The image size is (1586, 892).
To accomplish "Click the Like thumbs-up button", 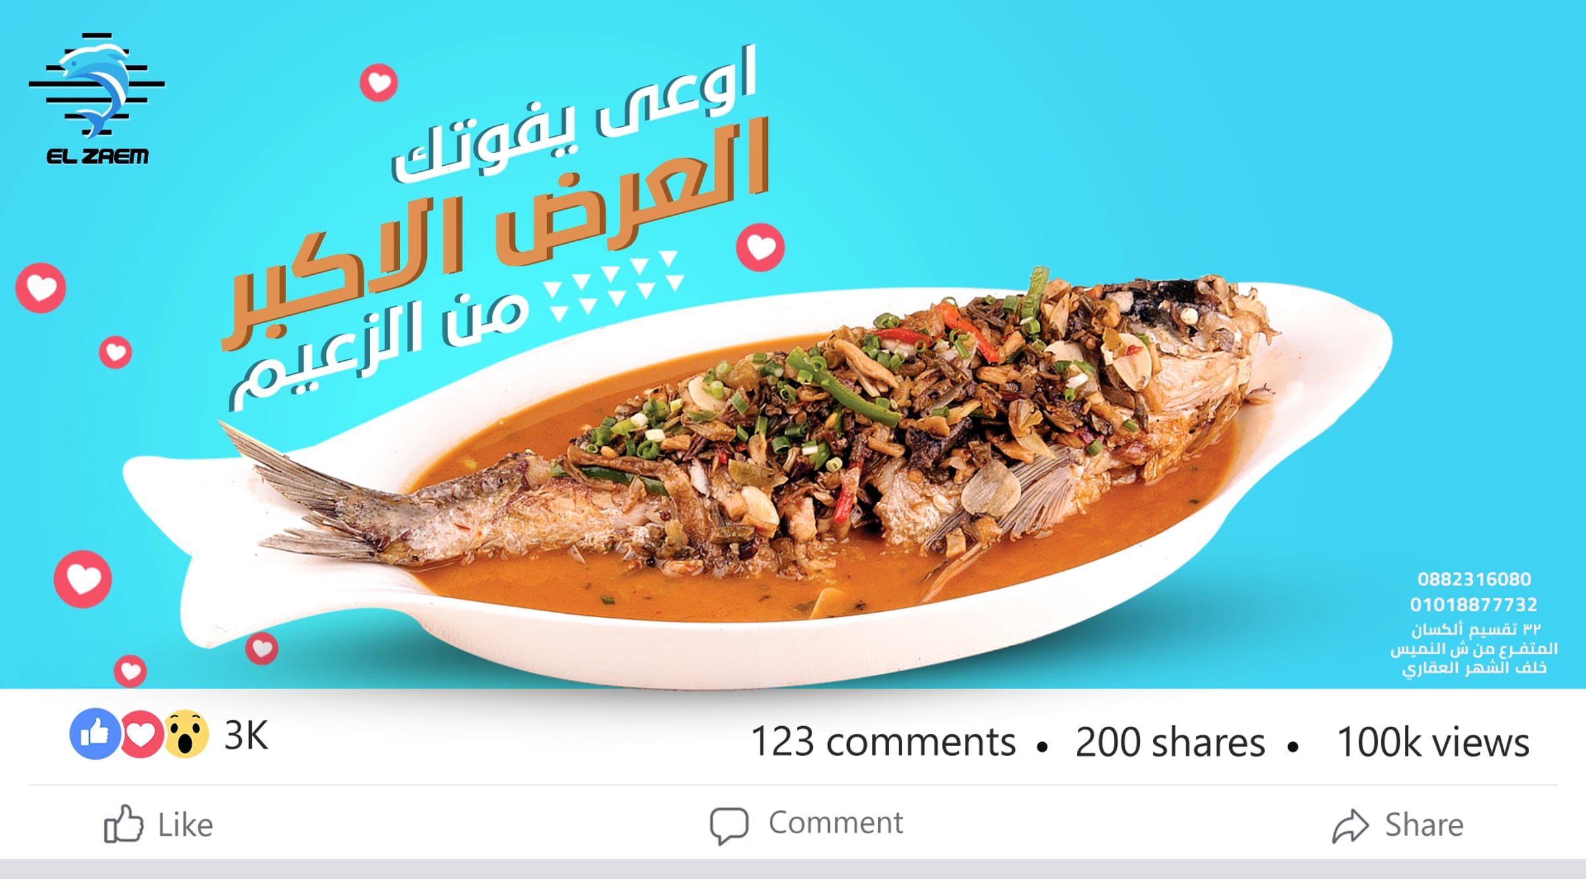I will point(159,824).
